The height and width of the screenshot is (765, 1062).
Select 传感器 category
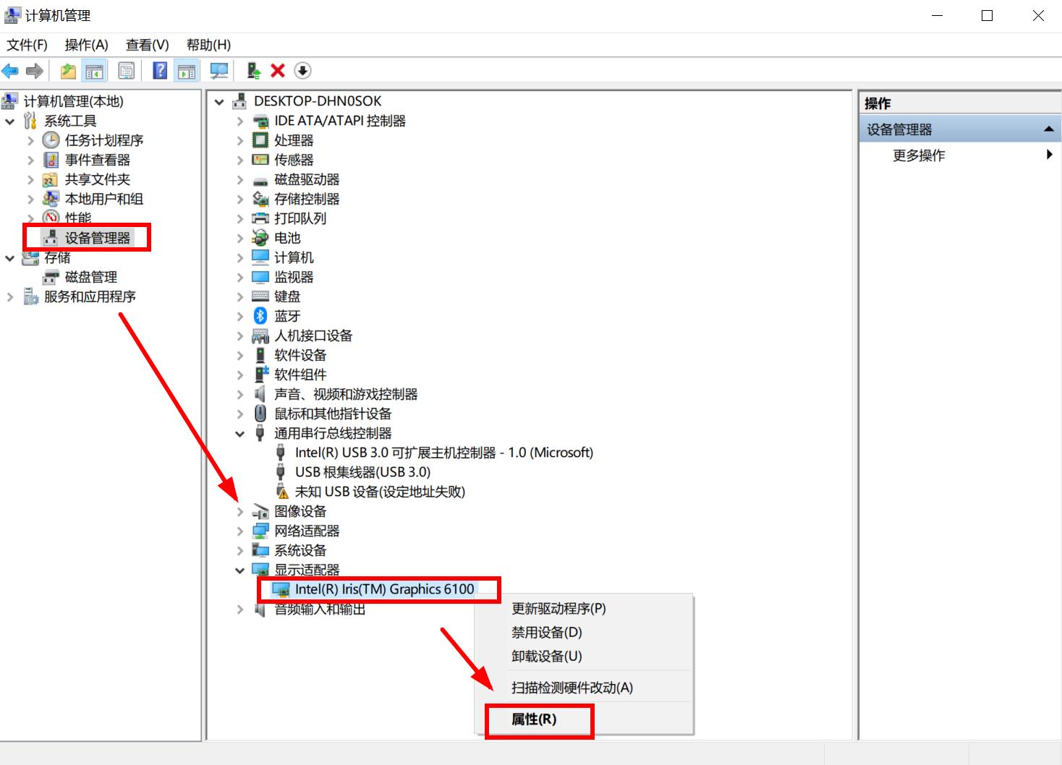[294, 160]
